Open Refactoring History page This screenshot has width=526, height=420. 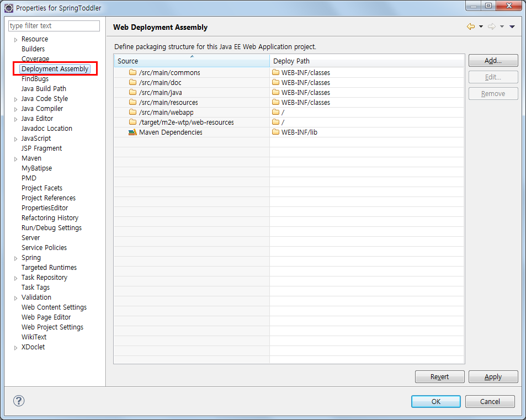tap(50, 217)
